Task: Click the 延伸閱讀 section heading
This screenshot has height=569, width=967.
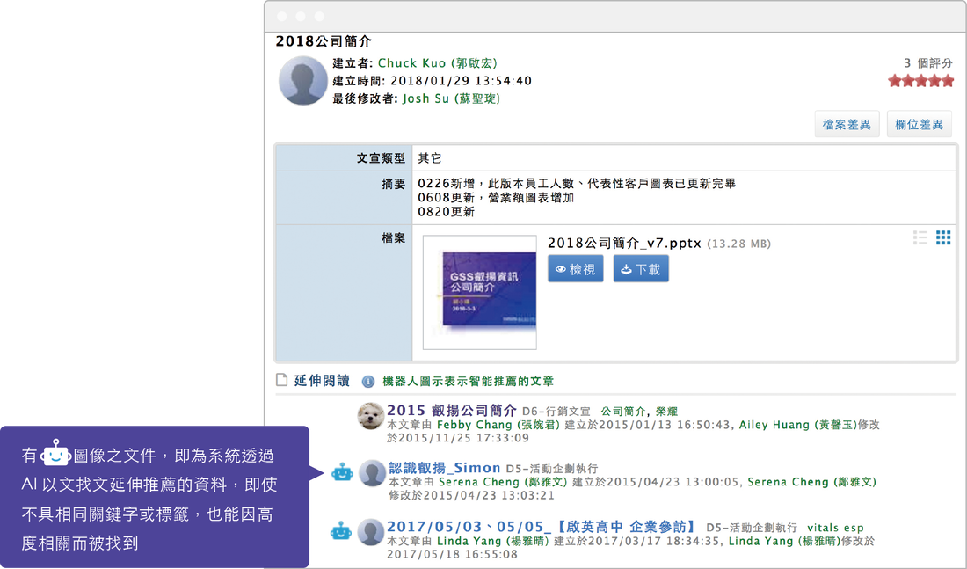Action: pyautogui.click(x=321, y=380)
